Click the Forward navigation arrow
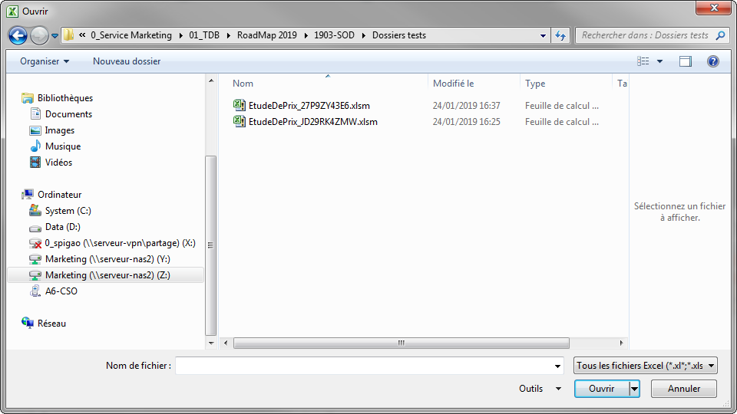This screenshot has height=414, width=737. coord(39,36)
